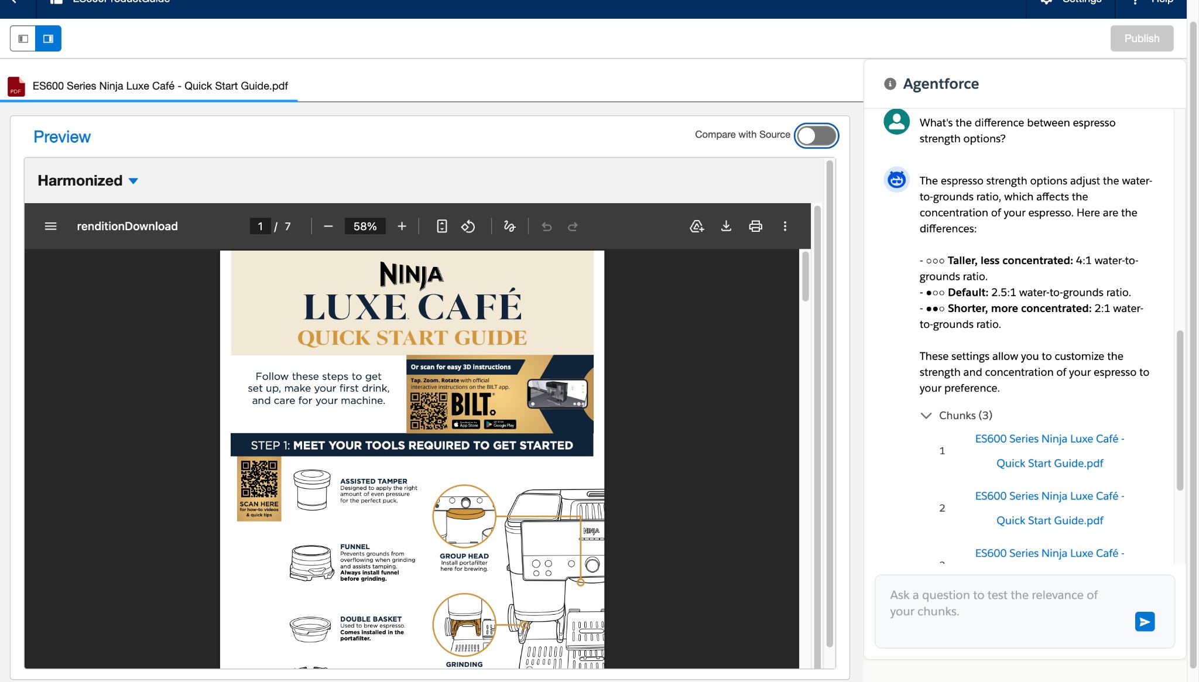Click the DOUBLE BASKET label
The width and height of the screenshot is (1199, 682).
click(371, 619)
